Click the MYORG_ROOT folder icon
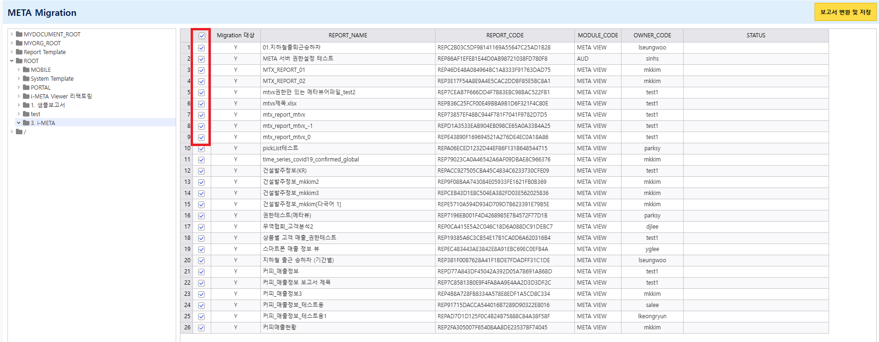This screenshot has height=342, width=879. pos(19,43)
